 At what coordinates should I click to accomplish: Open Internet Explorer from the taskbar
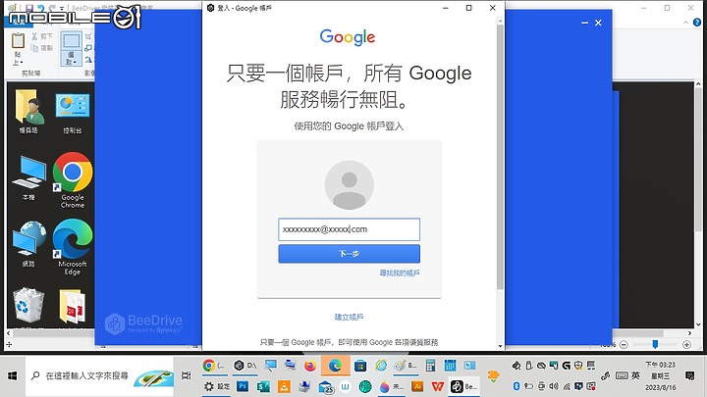(381, 366)
